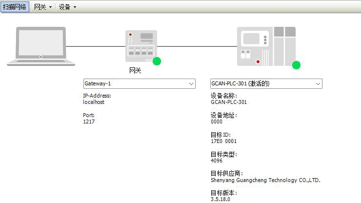This screenshot has height=203, width=361.
Task: Open the 设备 device menu
Action: click(x=67, y=7)
